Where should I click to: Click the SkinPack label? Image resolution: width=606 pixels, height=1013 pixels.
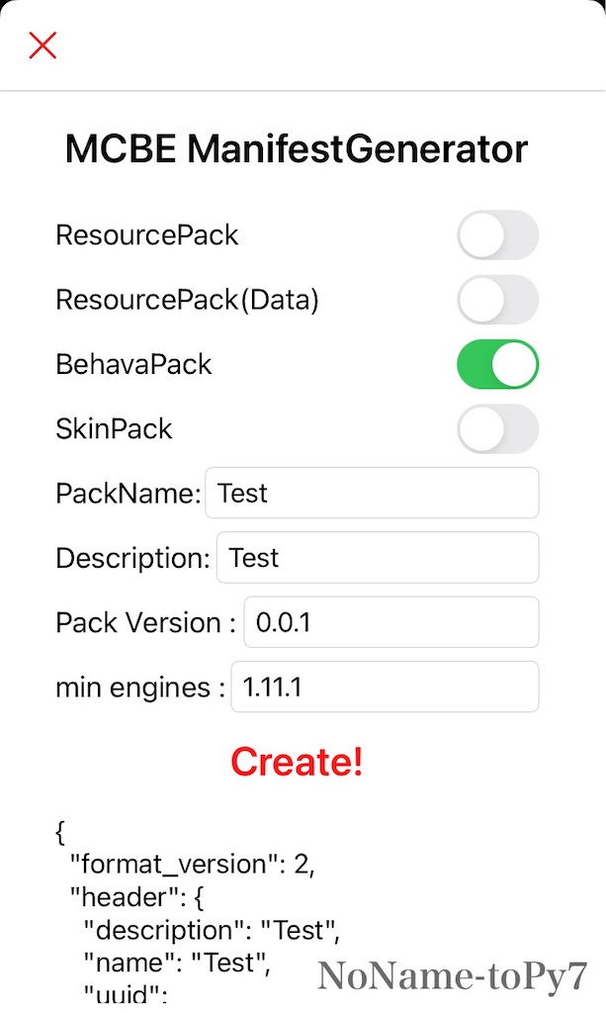tap(115, 429)
